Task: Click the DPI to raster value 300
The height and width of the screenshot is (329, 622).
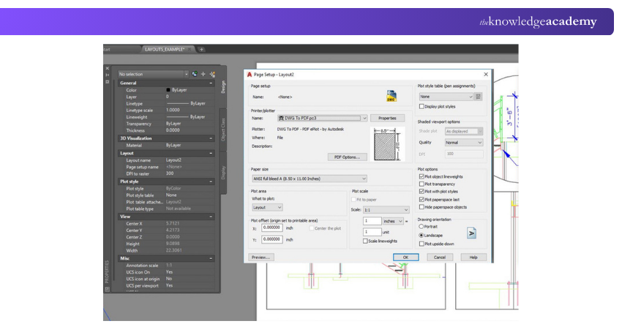Action: [170, 173]
